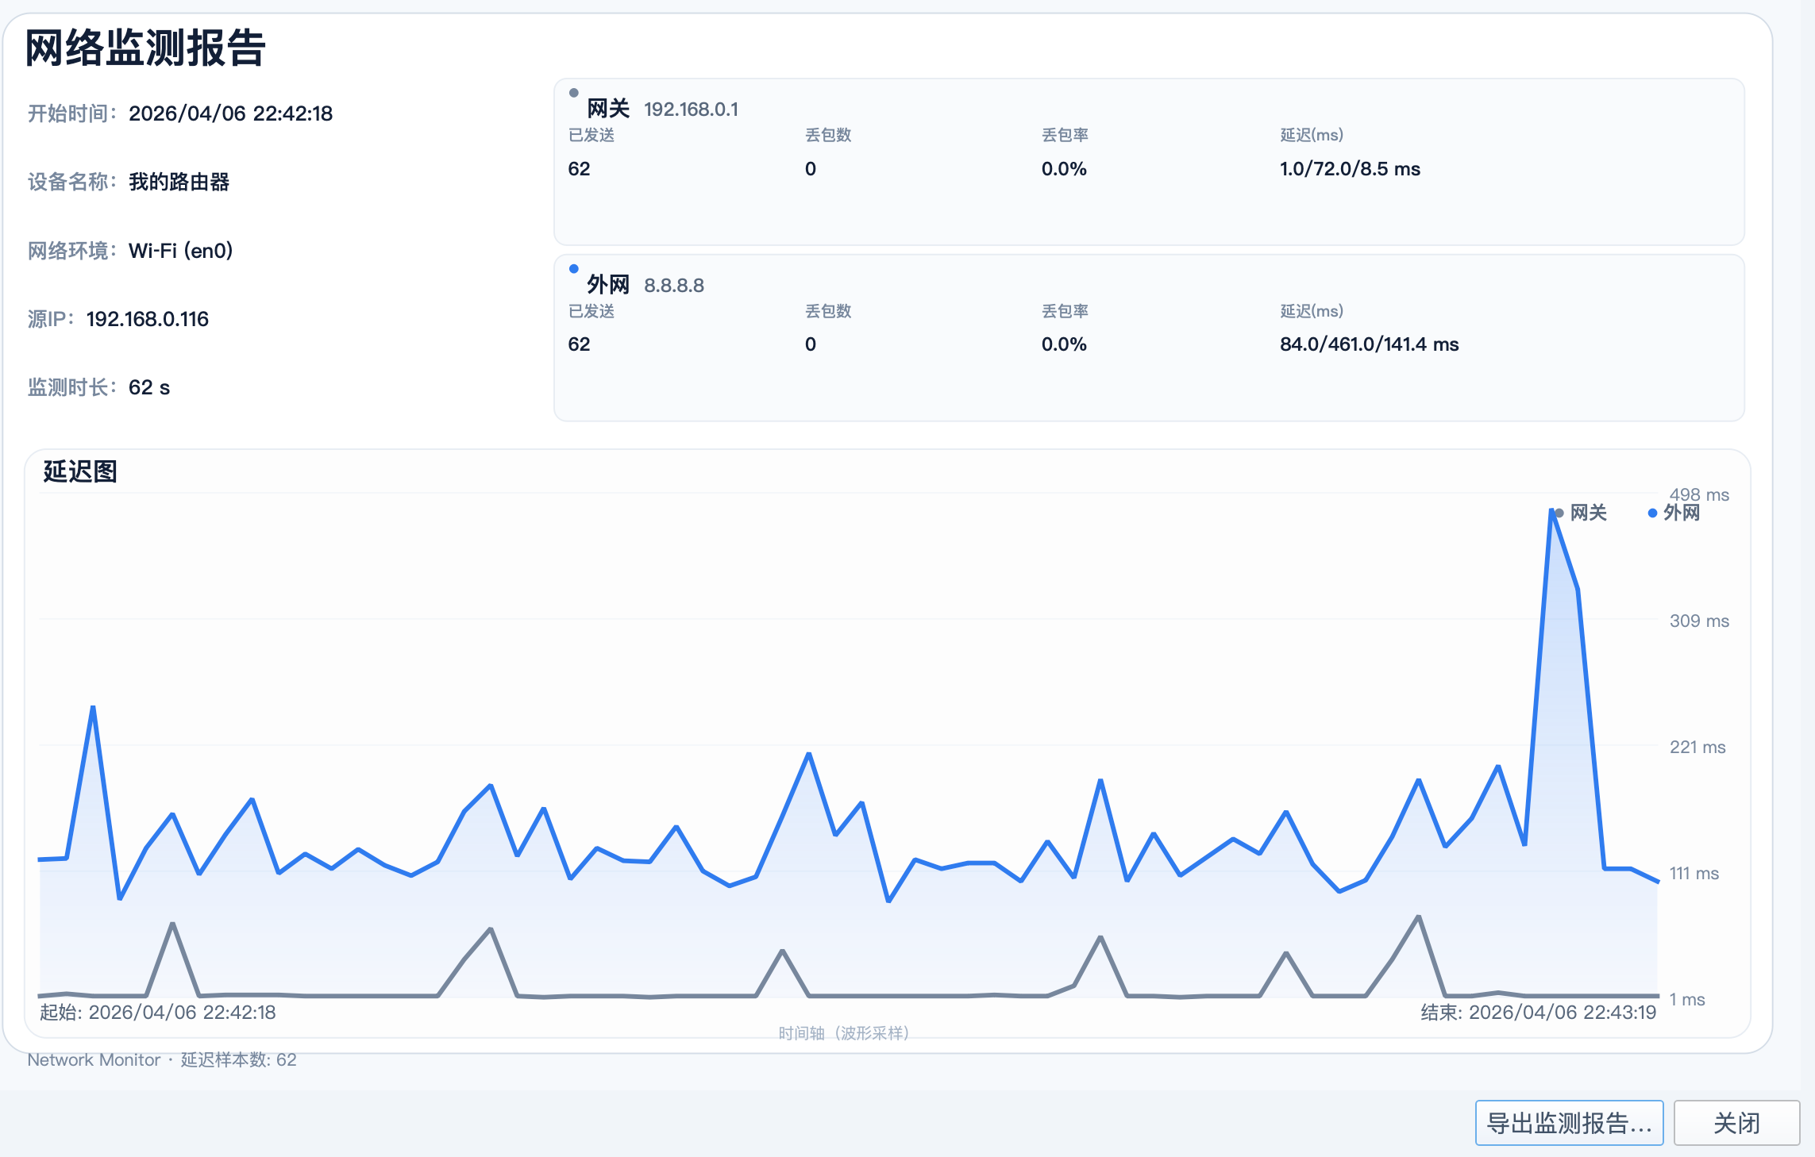Viewport: 1815px width, 1157px height.
Task: Click the gateway IP 192.168.0.1 text
Action: click(x=691, y=110)
